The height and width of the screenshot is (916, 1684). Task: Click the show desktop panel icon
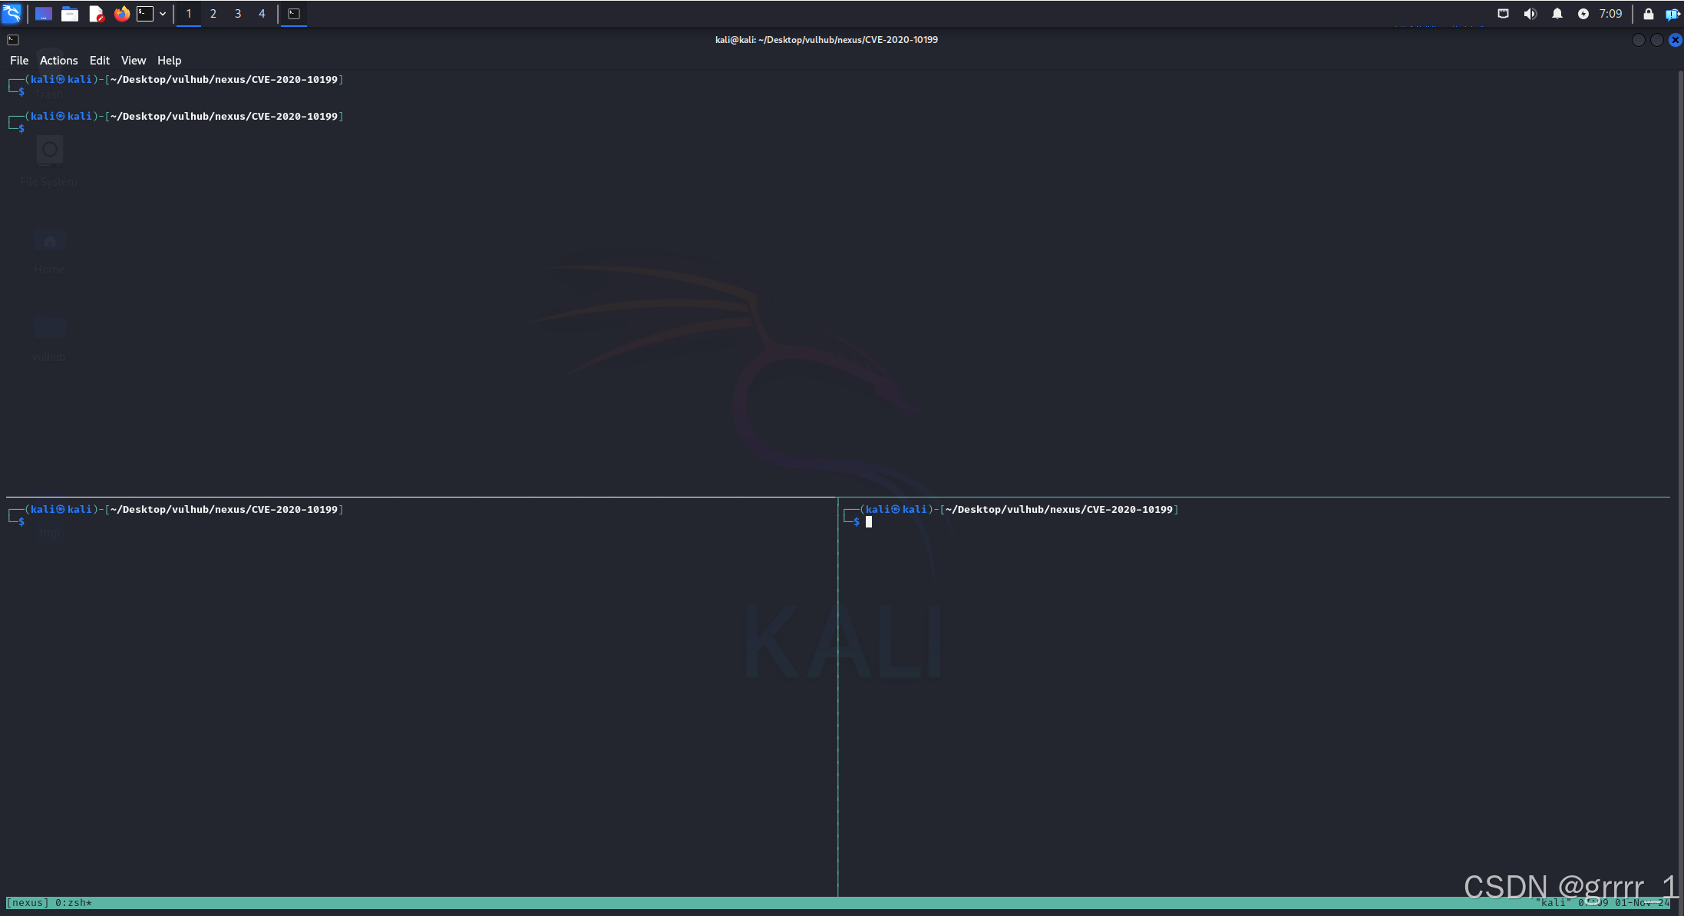pyautogui.click(x=44, y=14)
